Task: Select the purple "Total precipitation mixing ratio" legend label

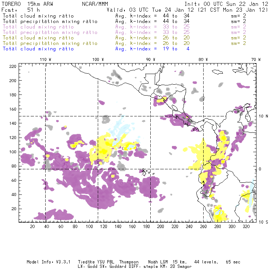Action: click(x=50, y=32)
